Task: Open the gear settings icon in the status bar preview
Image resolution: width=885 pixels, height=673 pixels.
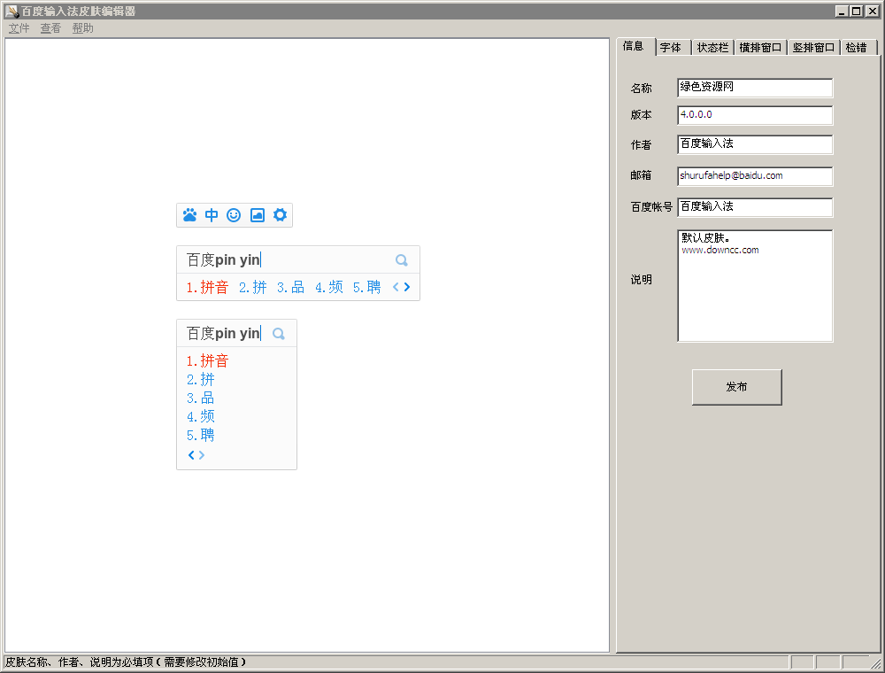Action: point(280,214)
